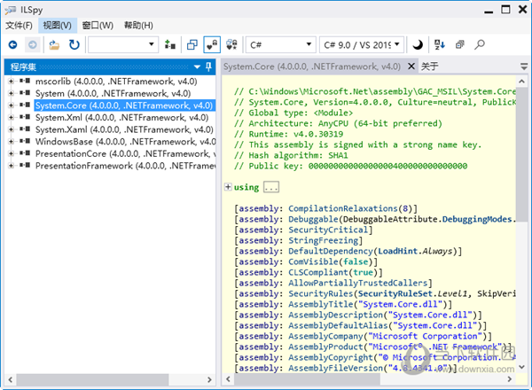Click code pane scroll right arrow
532x390 pixels.
(510, 379)
